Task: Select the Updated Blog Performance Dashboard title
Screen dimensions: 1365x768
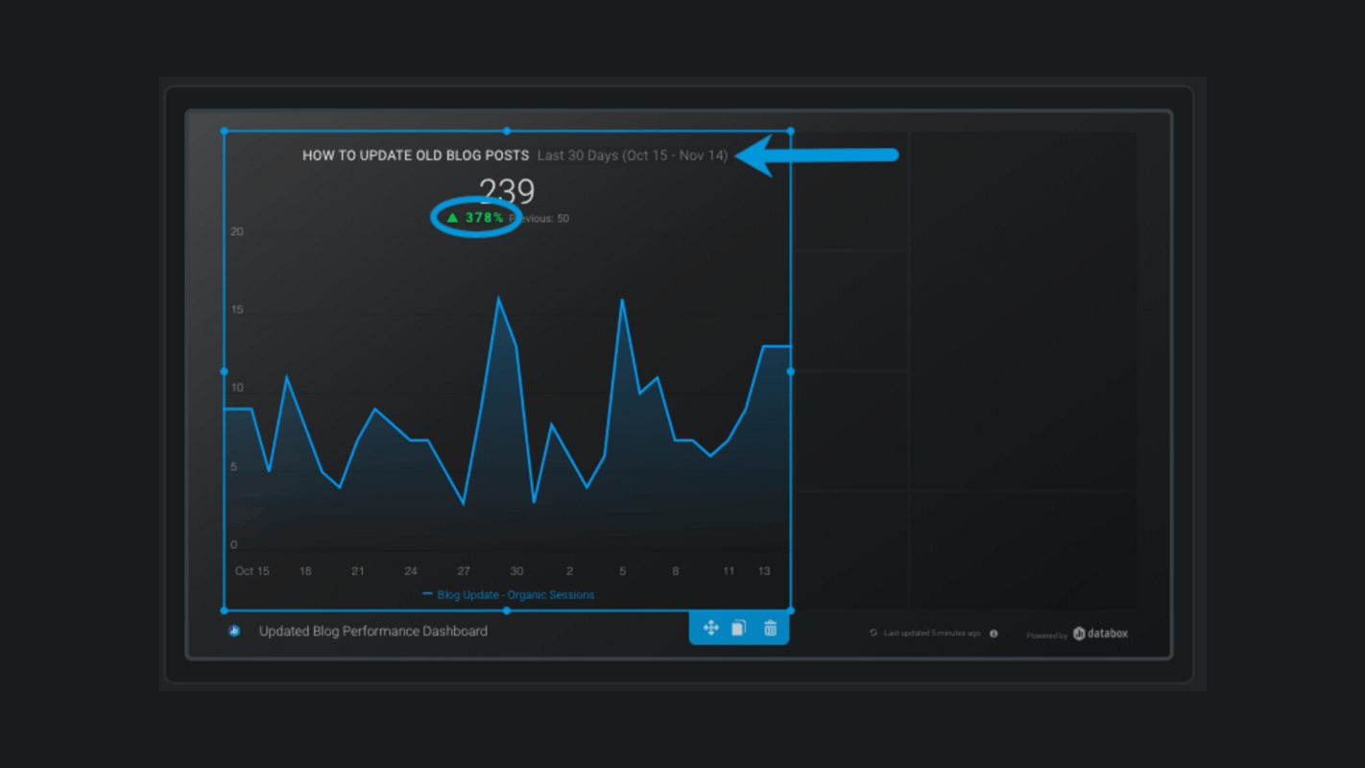Action: [372, 631]
